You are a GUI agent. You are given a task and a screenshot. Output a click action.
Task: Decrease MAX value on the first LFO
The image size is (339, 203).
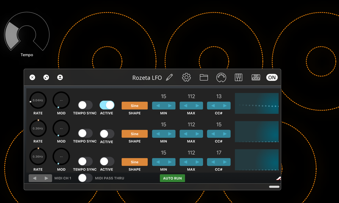pos(185,106)
